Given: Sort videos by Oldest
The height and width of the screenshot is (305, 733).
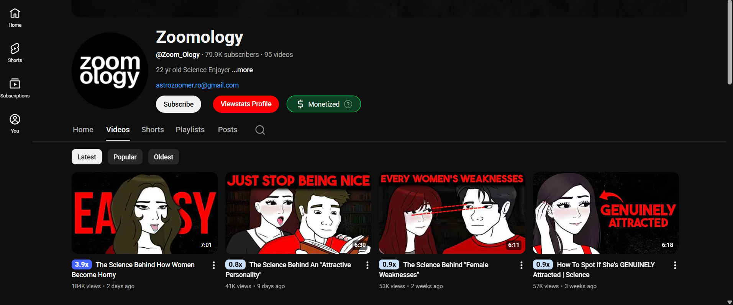Looking at the screenshot, I should (163, 157).
